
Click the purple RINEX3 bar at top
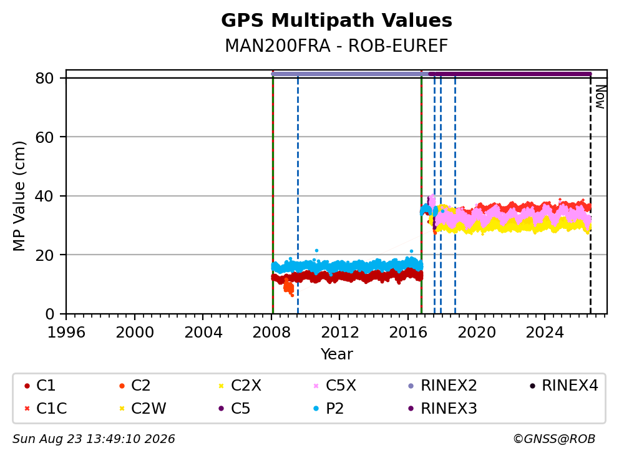(510, 74)
